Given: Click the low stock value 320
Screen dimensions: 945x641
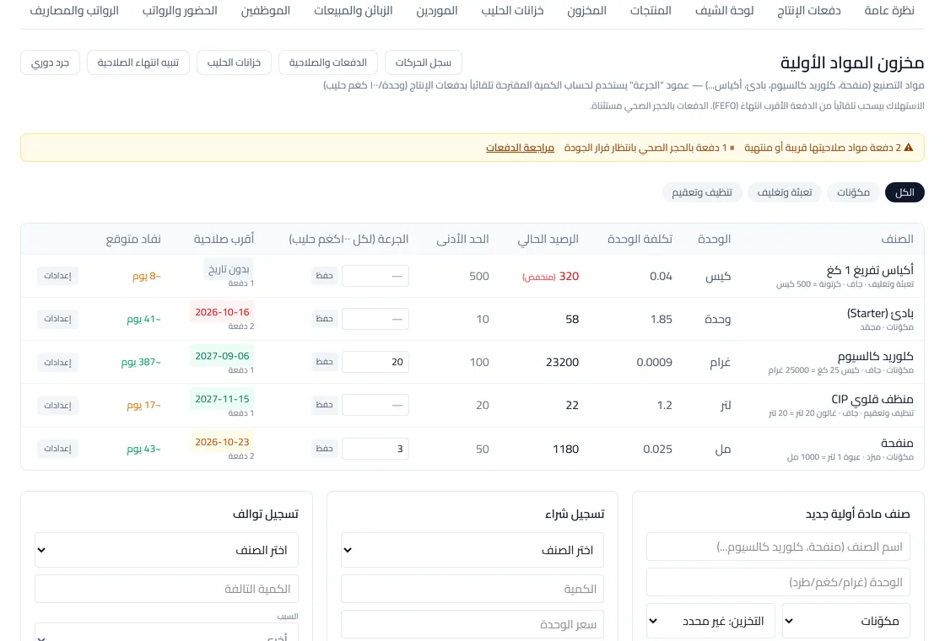Looking at the screenshot, I should 569,276.
